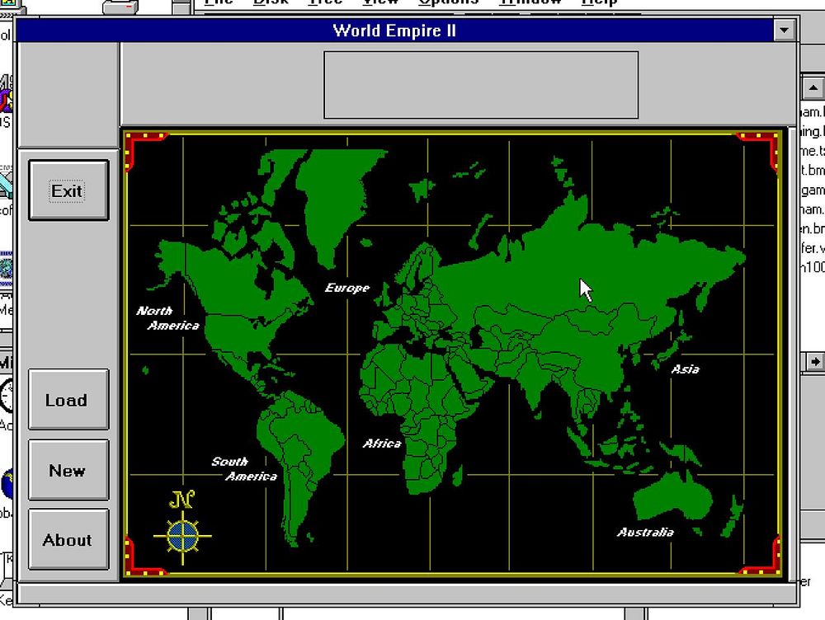Click the Madagascar island on the map
Screen dimensions: 825x620
coord(458,475)
